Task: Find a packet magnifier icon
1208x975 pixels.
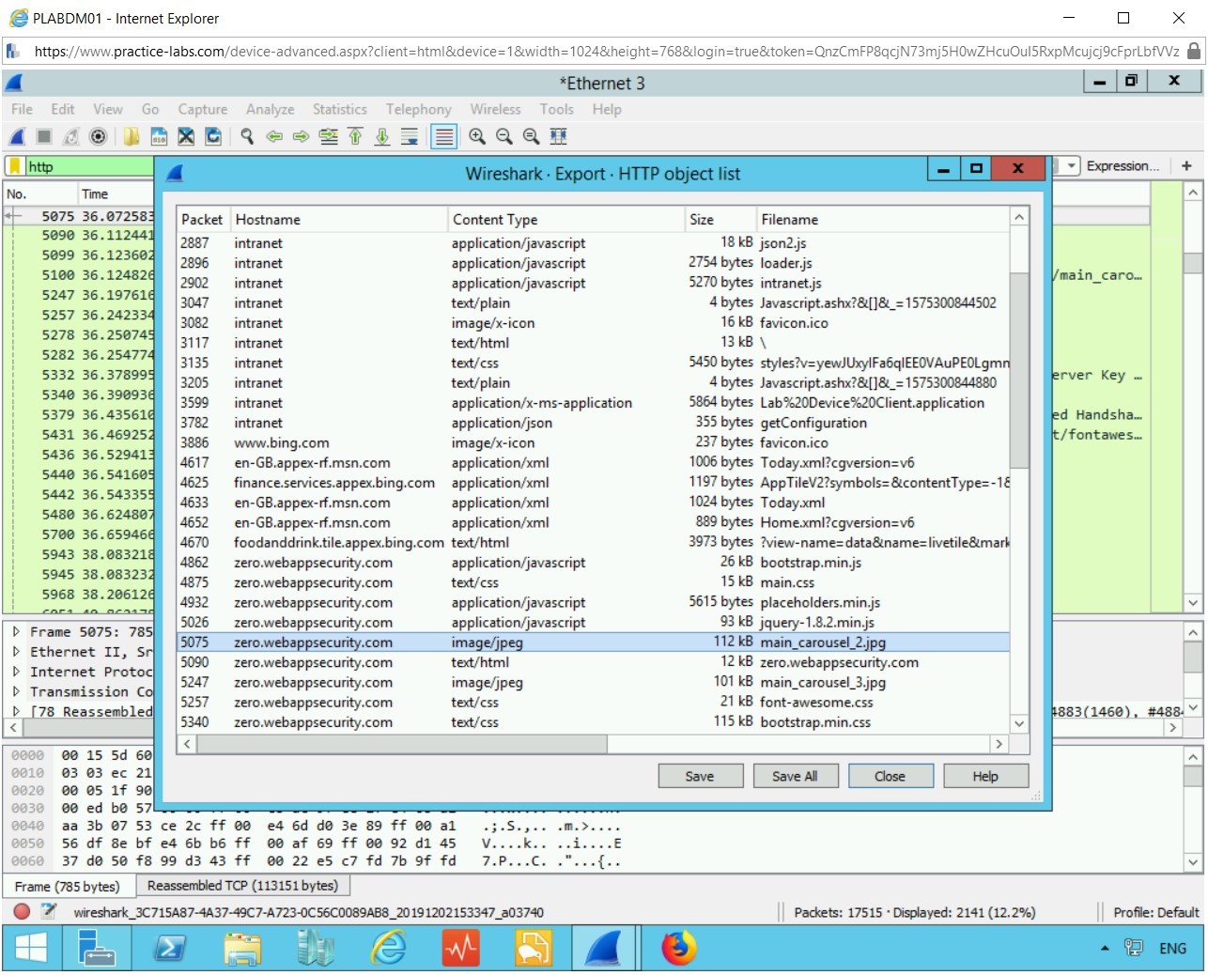Action: pyautogui.click(x=247, y=137)
